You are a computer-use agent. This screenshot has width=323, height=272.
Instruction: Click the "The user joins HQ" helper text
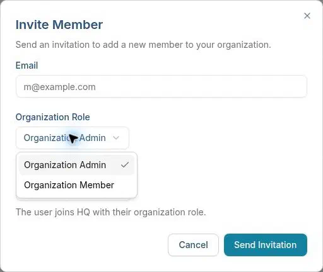[111, 212]
